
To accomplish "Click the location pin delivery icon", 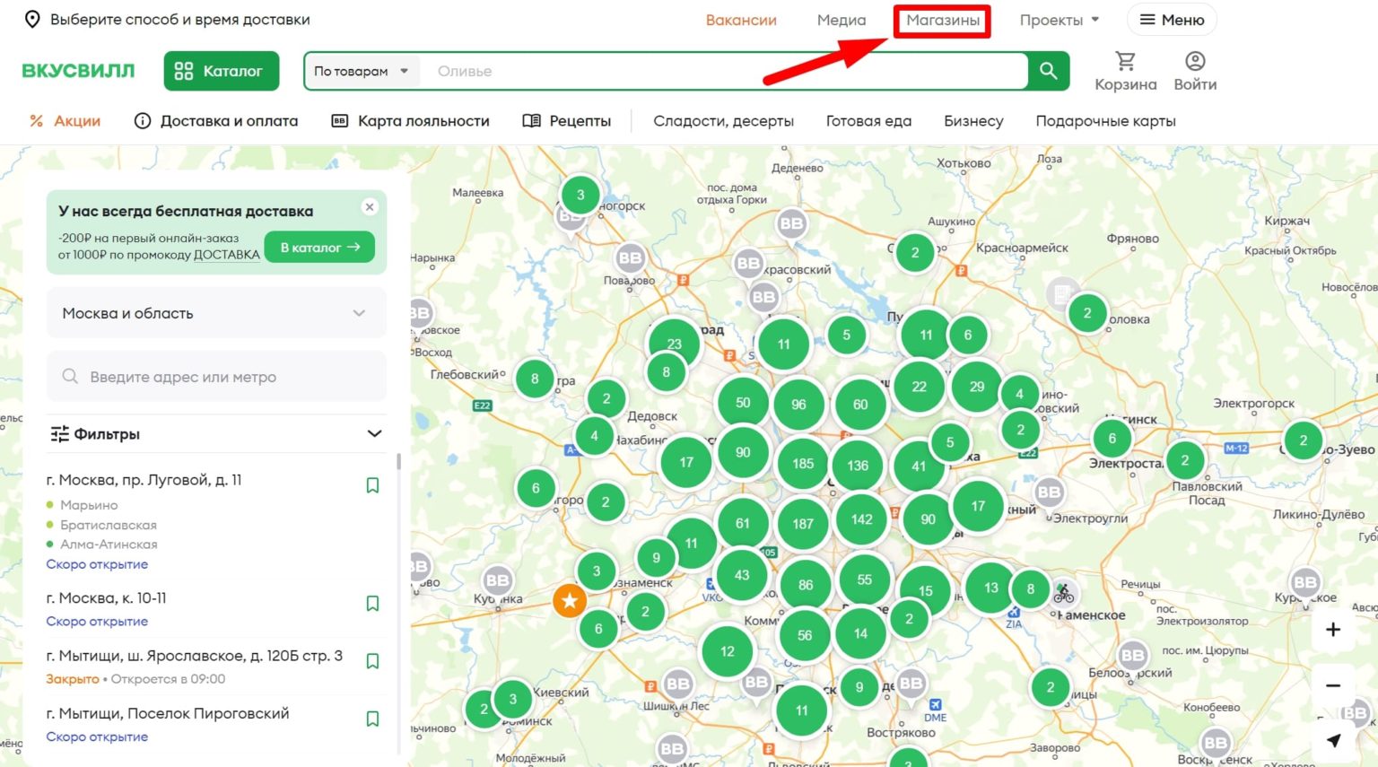I will click(x=32, y=20).
